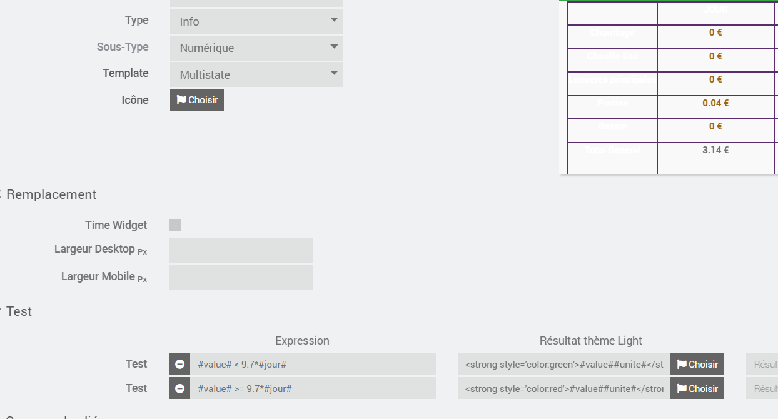Remove the first test row with minus icon

[179, 364]
